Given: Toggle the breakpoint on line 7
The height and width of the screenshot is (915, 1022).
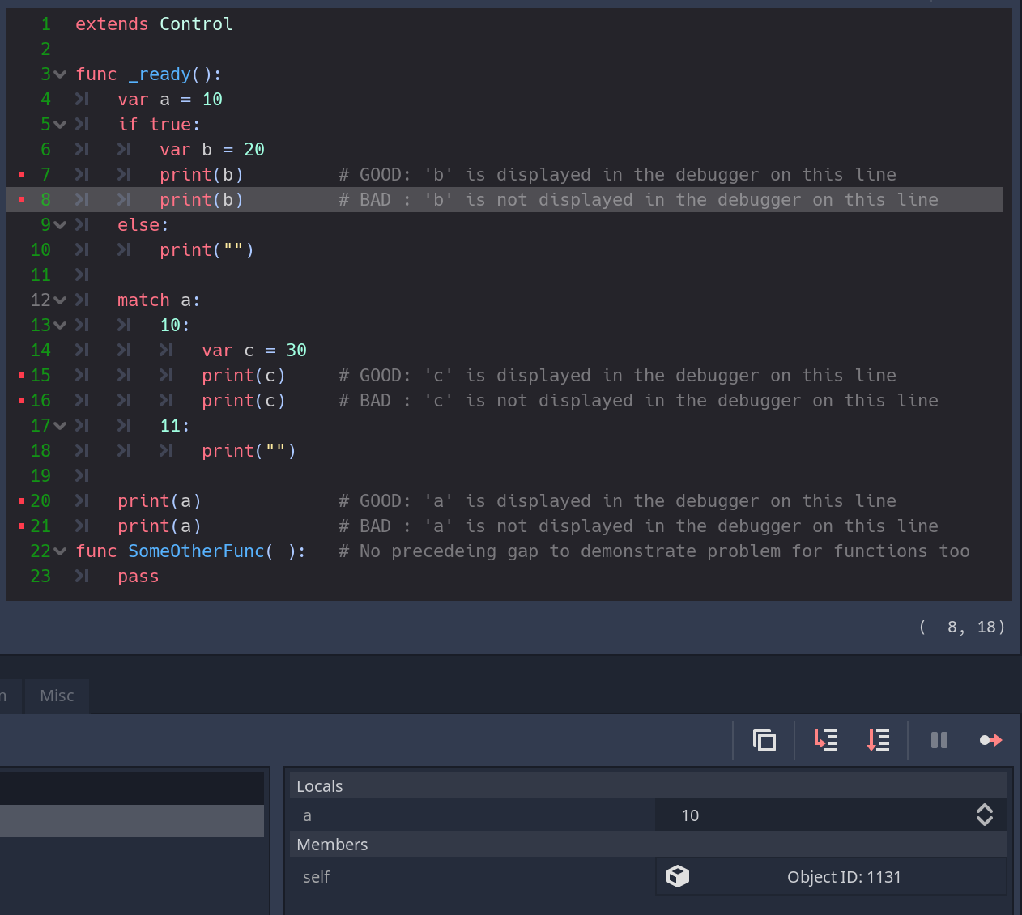Looking at the screenshot, I should point(23,174).
